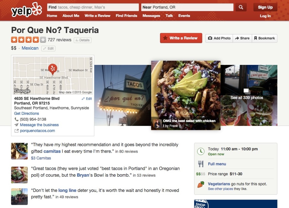Click the Find search input field
Screen dimensions: 289x208
(93, 7)
